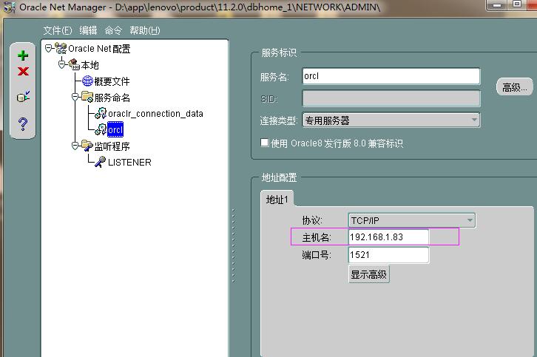Click the red X delete icon
The image size is (537, 357).
point(23,71)
